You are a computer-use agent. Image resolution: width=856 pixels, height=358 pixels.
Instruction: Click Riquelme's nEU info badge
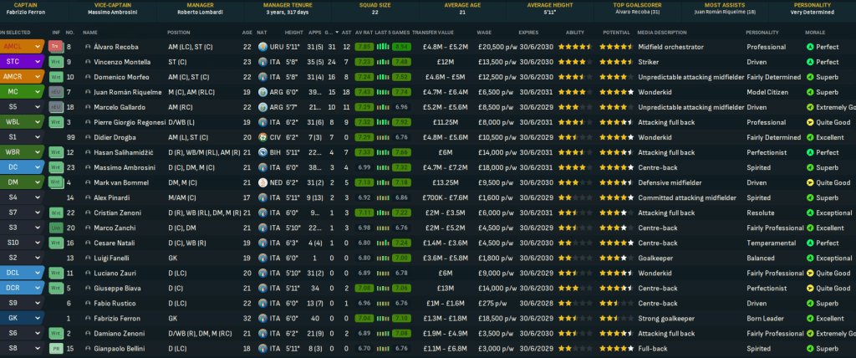coord(55,92)
